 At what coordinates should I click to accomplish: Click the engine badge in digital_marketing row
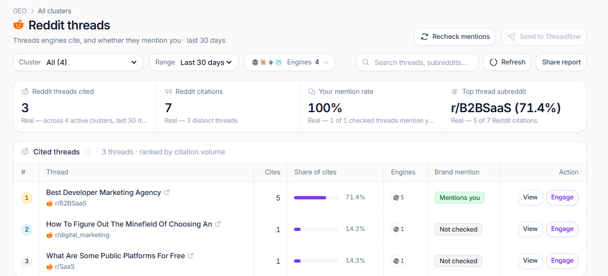398,229
